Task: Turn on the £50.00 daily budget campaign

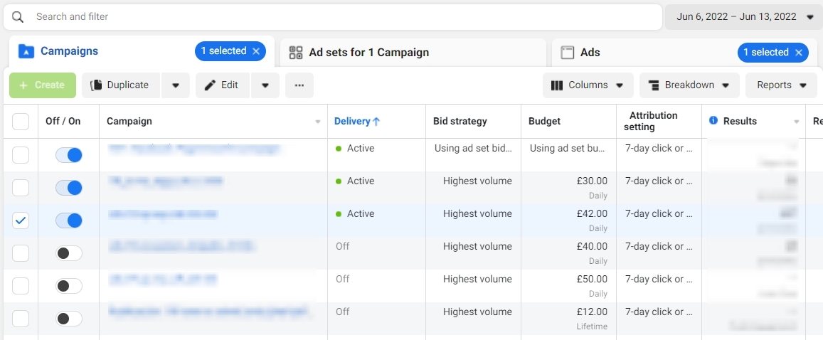Action: (x=69, y=286)
